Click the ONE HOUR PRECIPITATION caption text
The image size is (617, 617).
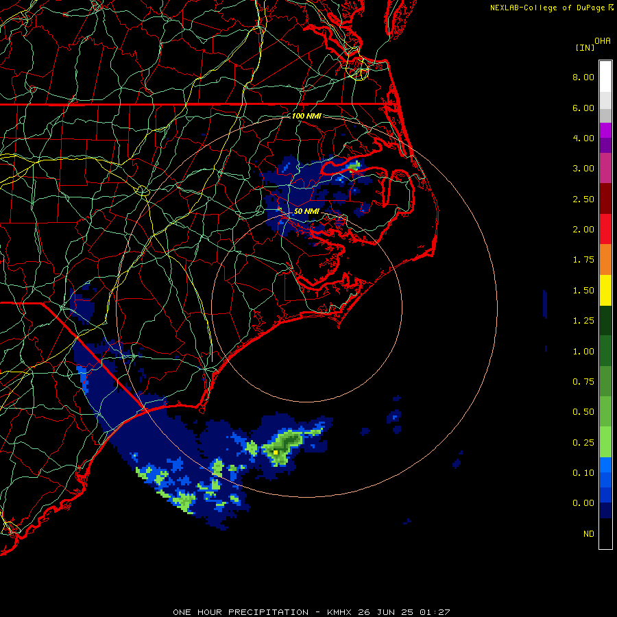tap(241, 612)
